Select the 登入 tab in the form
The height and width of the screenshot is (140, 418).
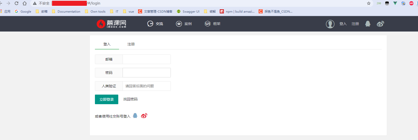pos(107,44)
